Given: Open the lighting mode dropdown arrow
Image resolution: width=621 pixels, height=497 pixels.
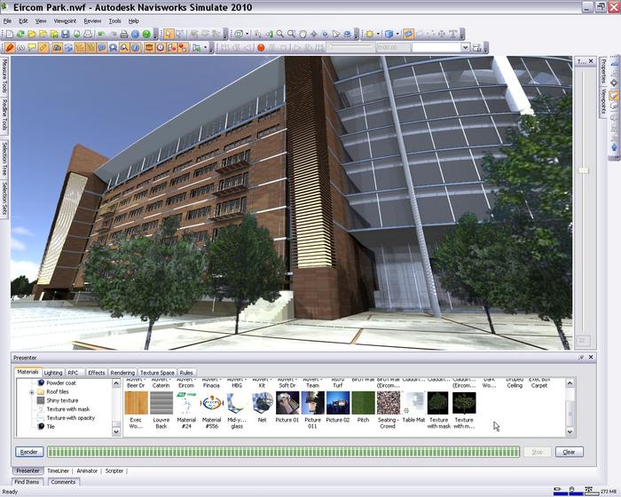Looking at the screenshot, I should point(379,34).
